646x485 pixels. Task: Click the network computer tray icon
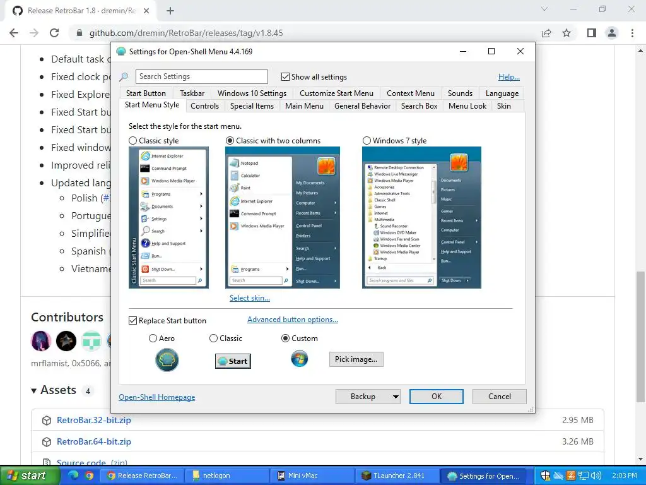[x=584, y=476]
